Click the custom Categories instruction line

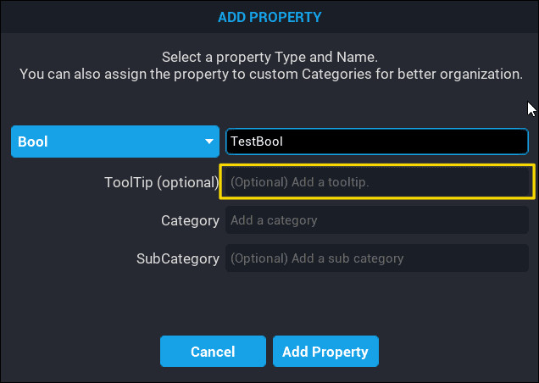coord(269,75)
